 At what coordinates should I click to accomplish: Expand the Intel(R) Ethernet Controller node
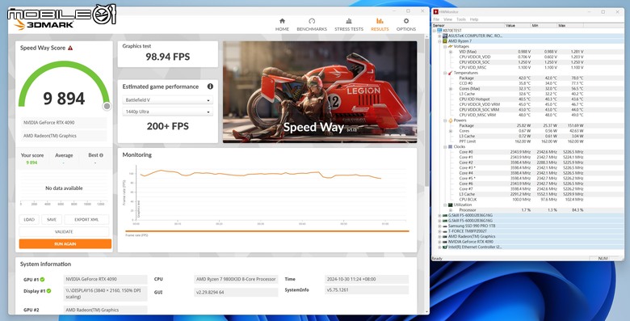pos(439,247)
